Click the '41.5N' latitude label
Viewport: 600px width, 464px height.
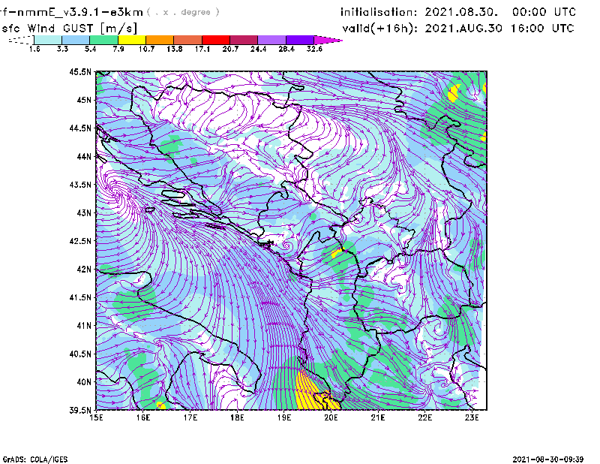[x=80, y=297]
